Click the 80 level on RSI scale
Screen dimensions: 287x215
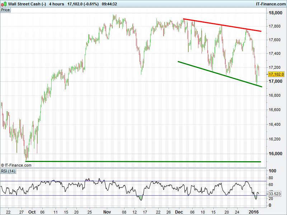pyautogui.click(x=271, y=177)
